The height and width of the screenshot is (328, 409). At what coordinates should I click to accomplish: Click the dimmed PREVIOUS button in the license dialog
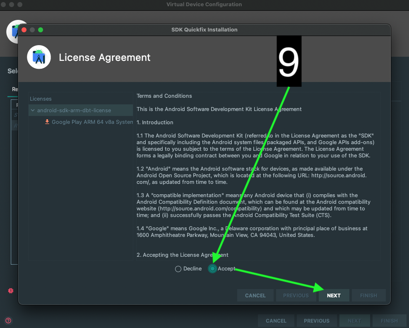296,295
